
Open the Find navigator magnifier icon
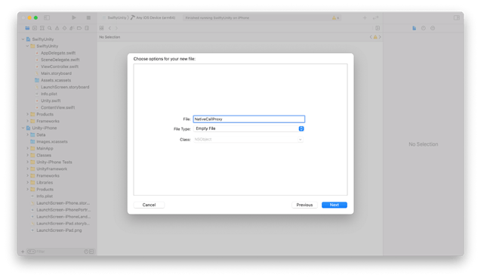pos(49,28)
